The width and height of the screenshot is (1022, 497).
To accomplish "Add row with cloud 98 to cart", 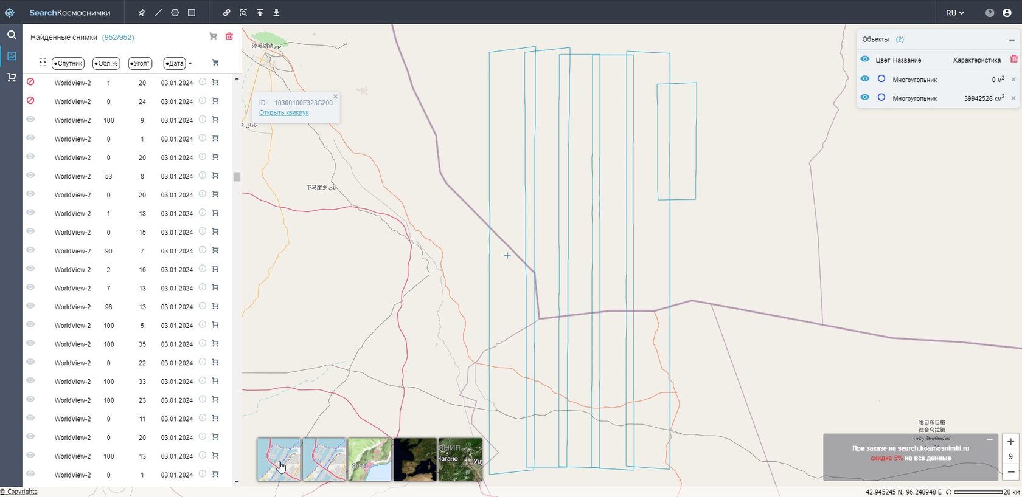I will point(215,306).
